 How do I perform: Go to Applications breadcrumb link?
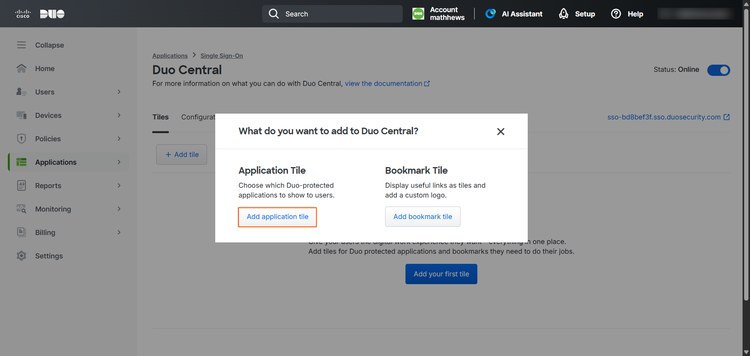point(170,56)
